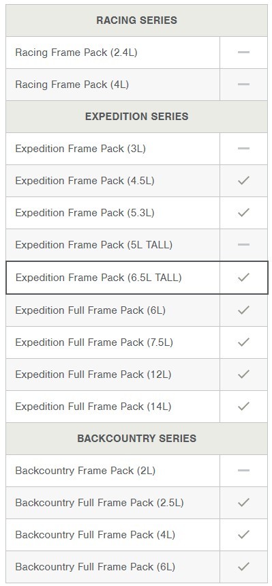Select Expedition Full Frame Pack (12L) text
This screenshot has height=586, width=272.
93,375
